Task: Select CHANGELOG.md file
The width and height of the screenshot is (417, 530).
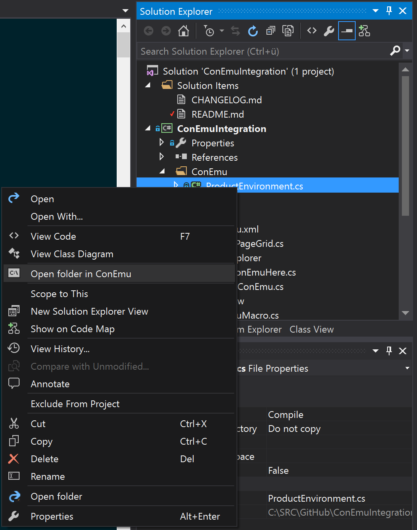Action: [x=227, y=100]
